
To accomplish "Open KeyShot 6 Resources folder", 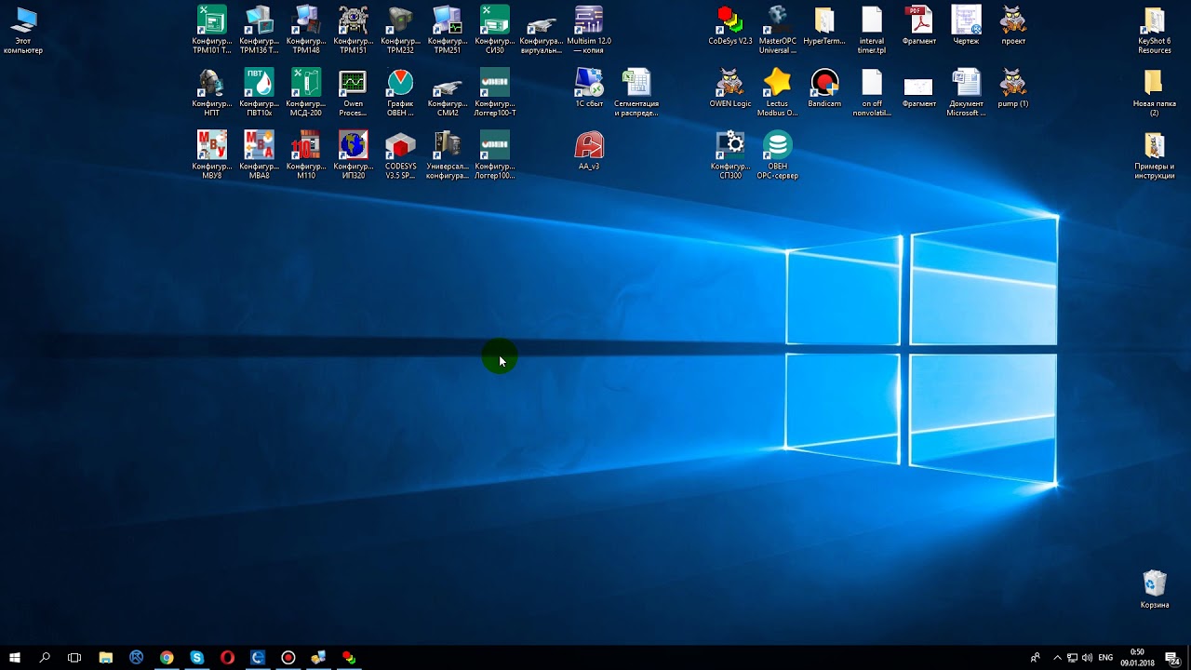I will pyautogui.click(x=1154, y=30).
